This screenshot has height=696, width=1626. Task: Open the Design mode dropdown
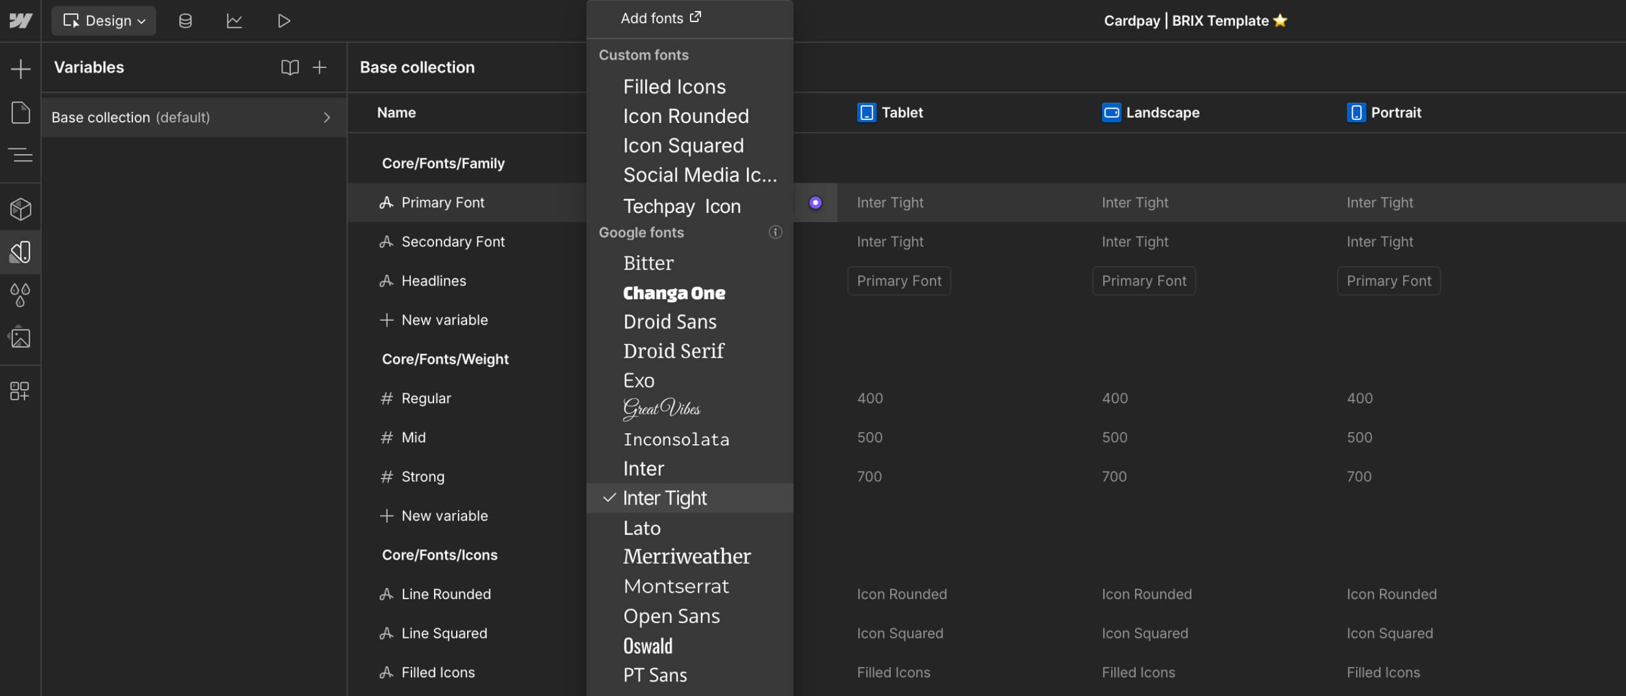pyautogui.click(x=104, y=21)
